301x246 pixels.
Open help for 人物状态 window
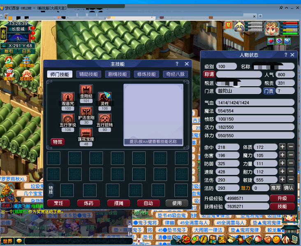[x=286, y=55]
